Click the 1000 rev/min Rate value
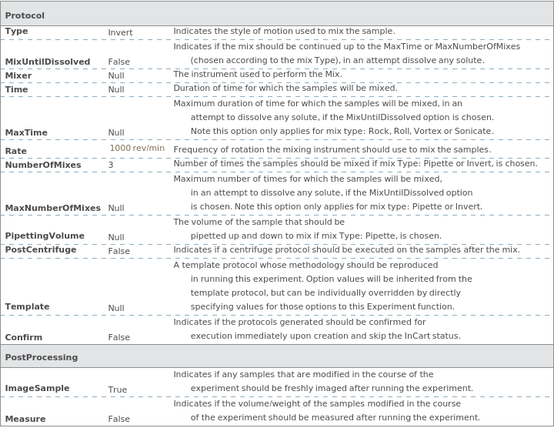This screenshot has width=554, height=428. (137, 148)
